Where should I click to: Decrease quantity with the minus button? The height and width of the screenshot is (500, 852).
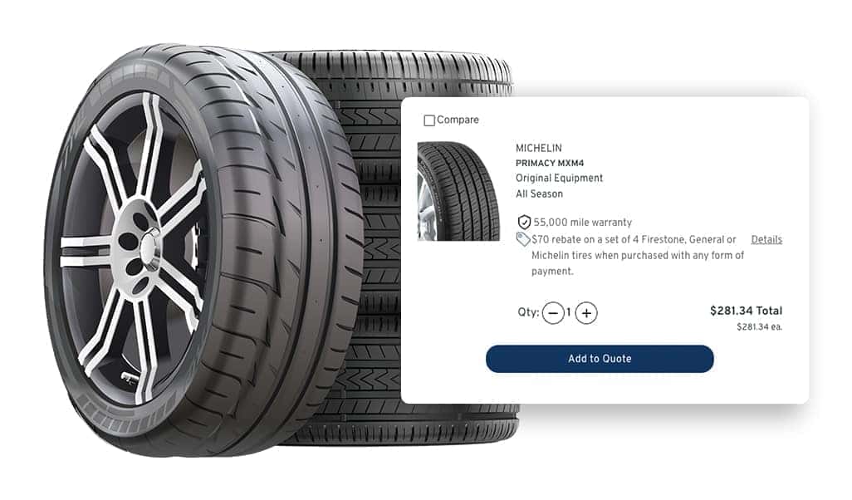click(x=553, y=313)
